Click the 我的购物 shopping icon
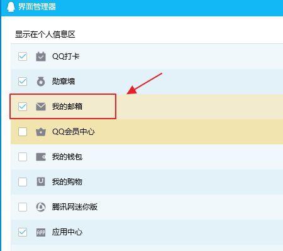283x251 pixels. (41, 181)
